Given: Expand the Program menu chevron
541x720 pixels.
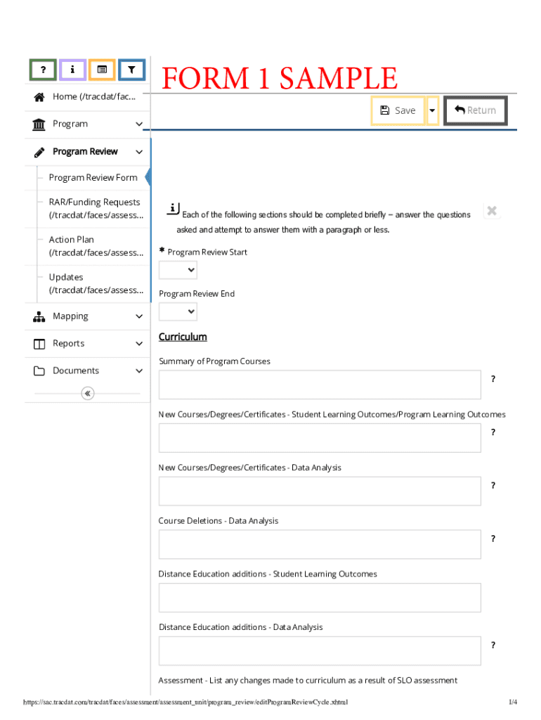Looking at the screenshot, I should tap(140, 124).
